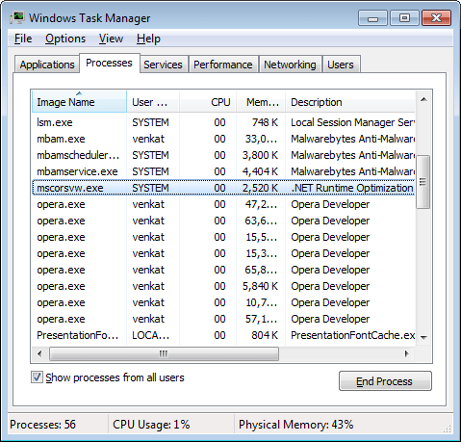Open the Networking tab

point(290,65)
